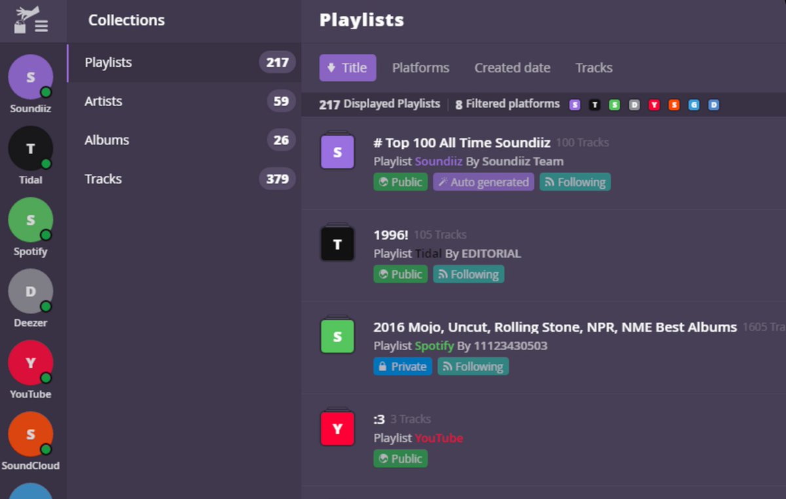Viewport: 786px width, 499px height.
Task: Click the 'Playlists' page heading
Action: (x=362, y=20)
